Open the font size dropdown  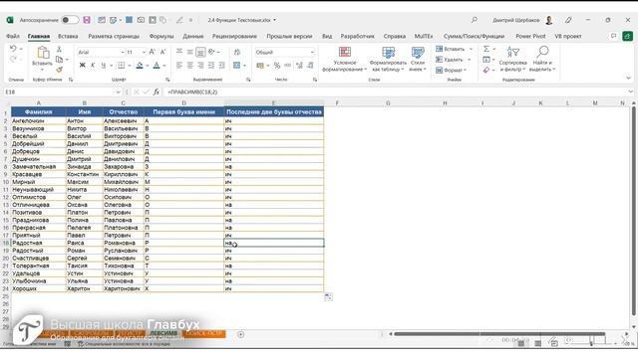coord(144,53)
